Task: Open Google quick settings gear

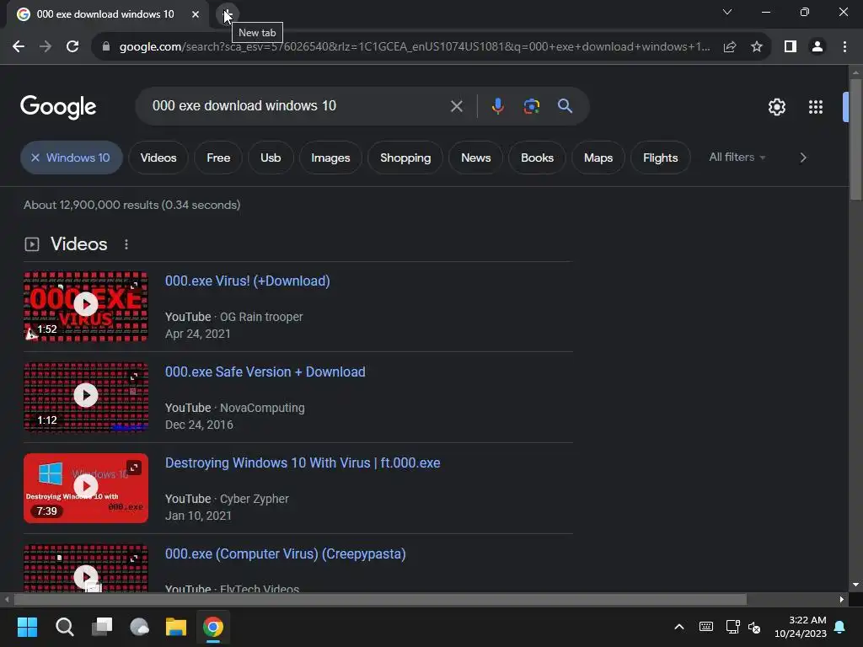Action: (776, 107)
